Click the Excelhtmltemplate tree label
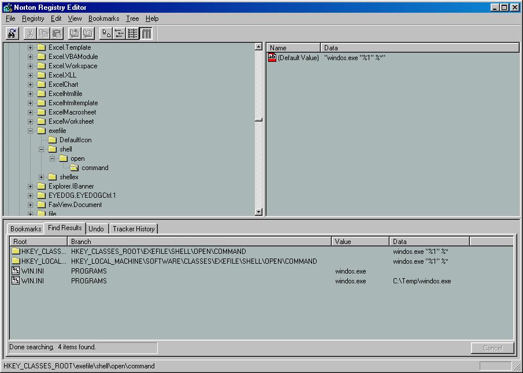Screen dimensions: 523x373 pos(73,103)
